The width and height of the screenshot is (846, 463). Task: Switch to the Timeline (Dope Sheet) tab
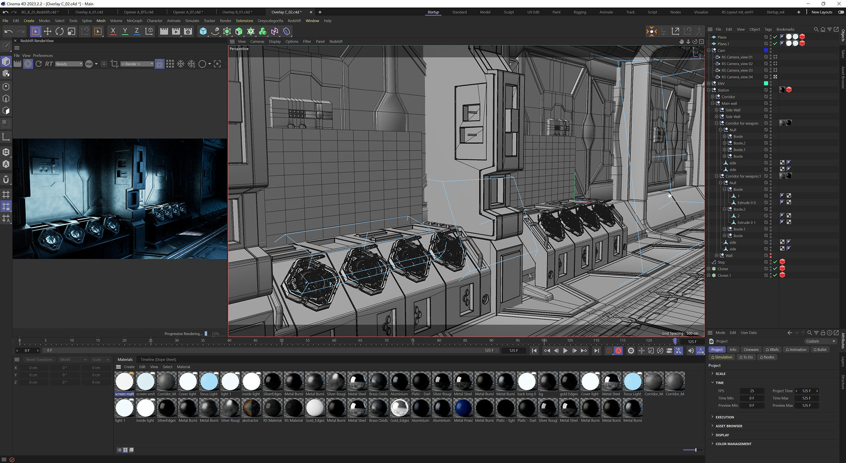(x=158, y=359)
